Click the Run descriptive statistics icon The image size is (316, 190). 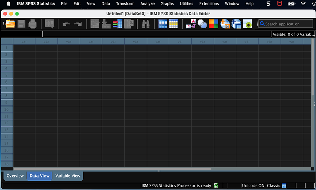pyautogui.click(x=129, y=24)
